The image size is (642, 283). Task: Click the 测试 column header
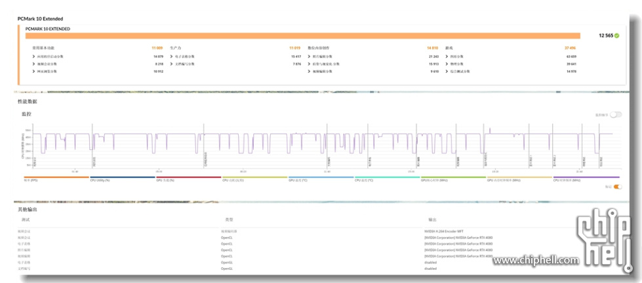tap(26, 219)
